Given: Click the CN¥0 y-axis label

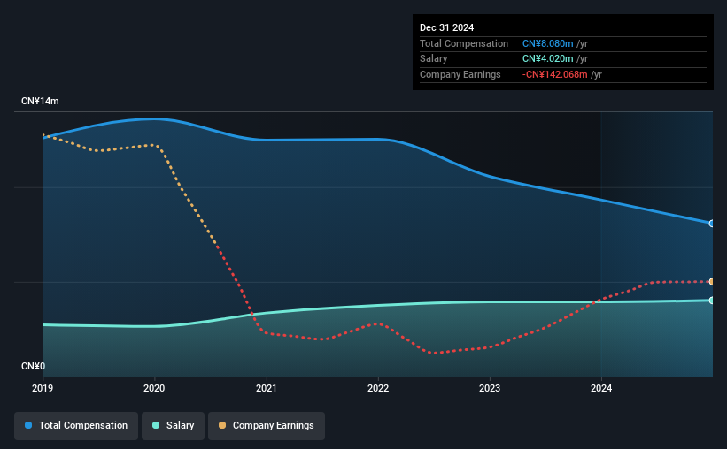Looking at the screenshot, I should (33, 366).
